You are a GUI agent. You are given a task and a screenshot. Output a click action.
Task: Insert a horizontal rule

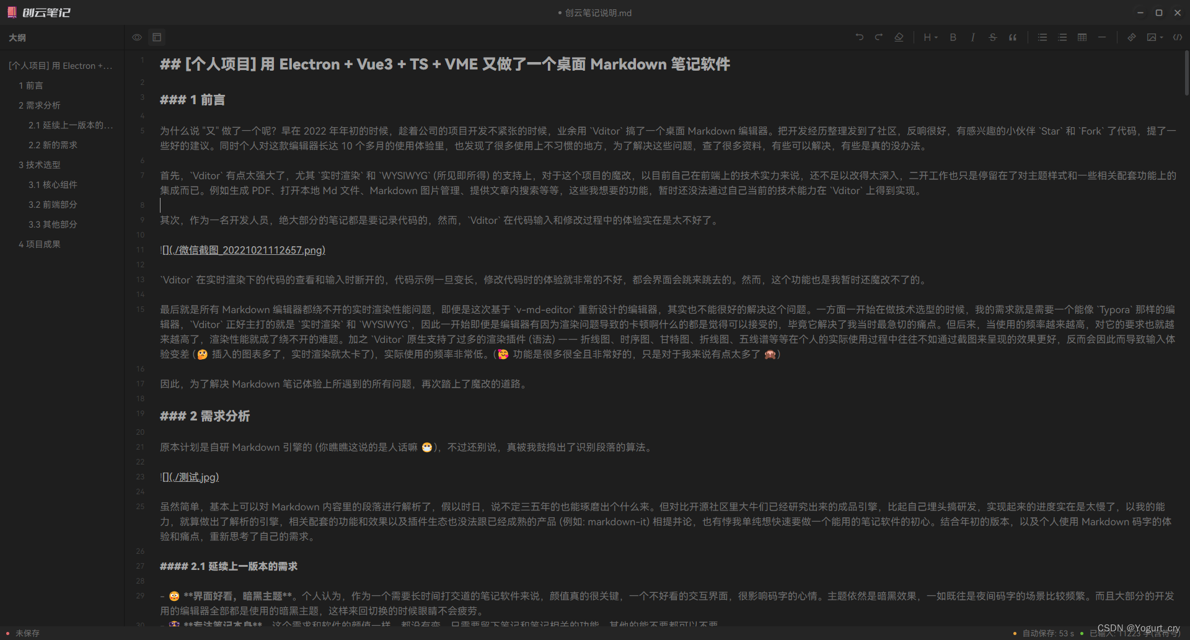1102,37
